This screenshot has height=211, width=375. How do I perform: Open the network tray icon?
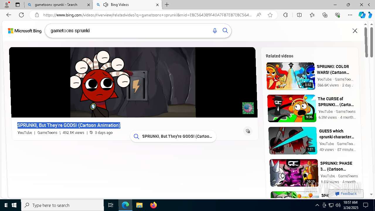tap(331, 205)
